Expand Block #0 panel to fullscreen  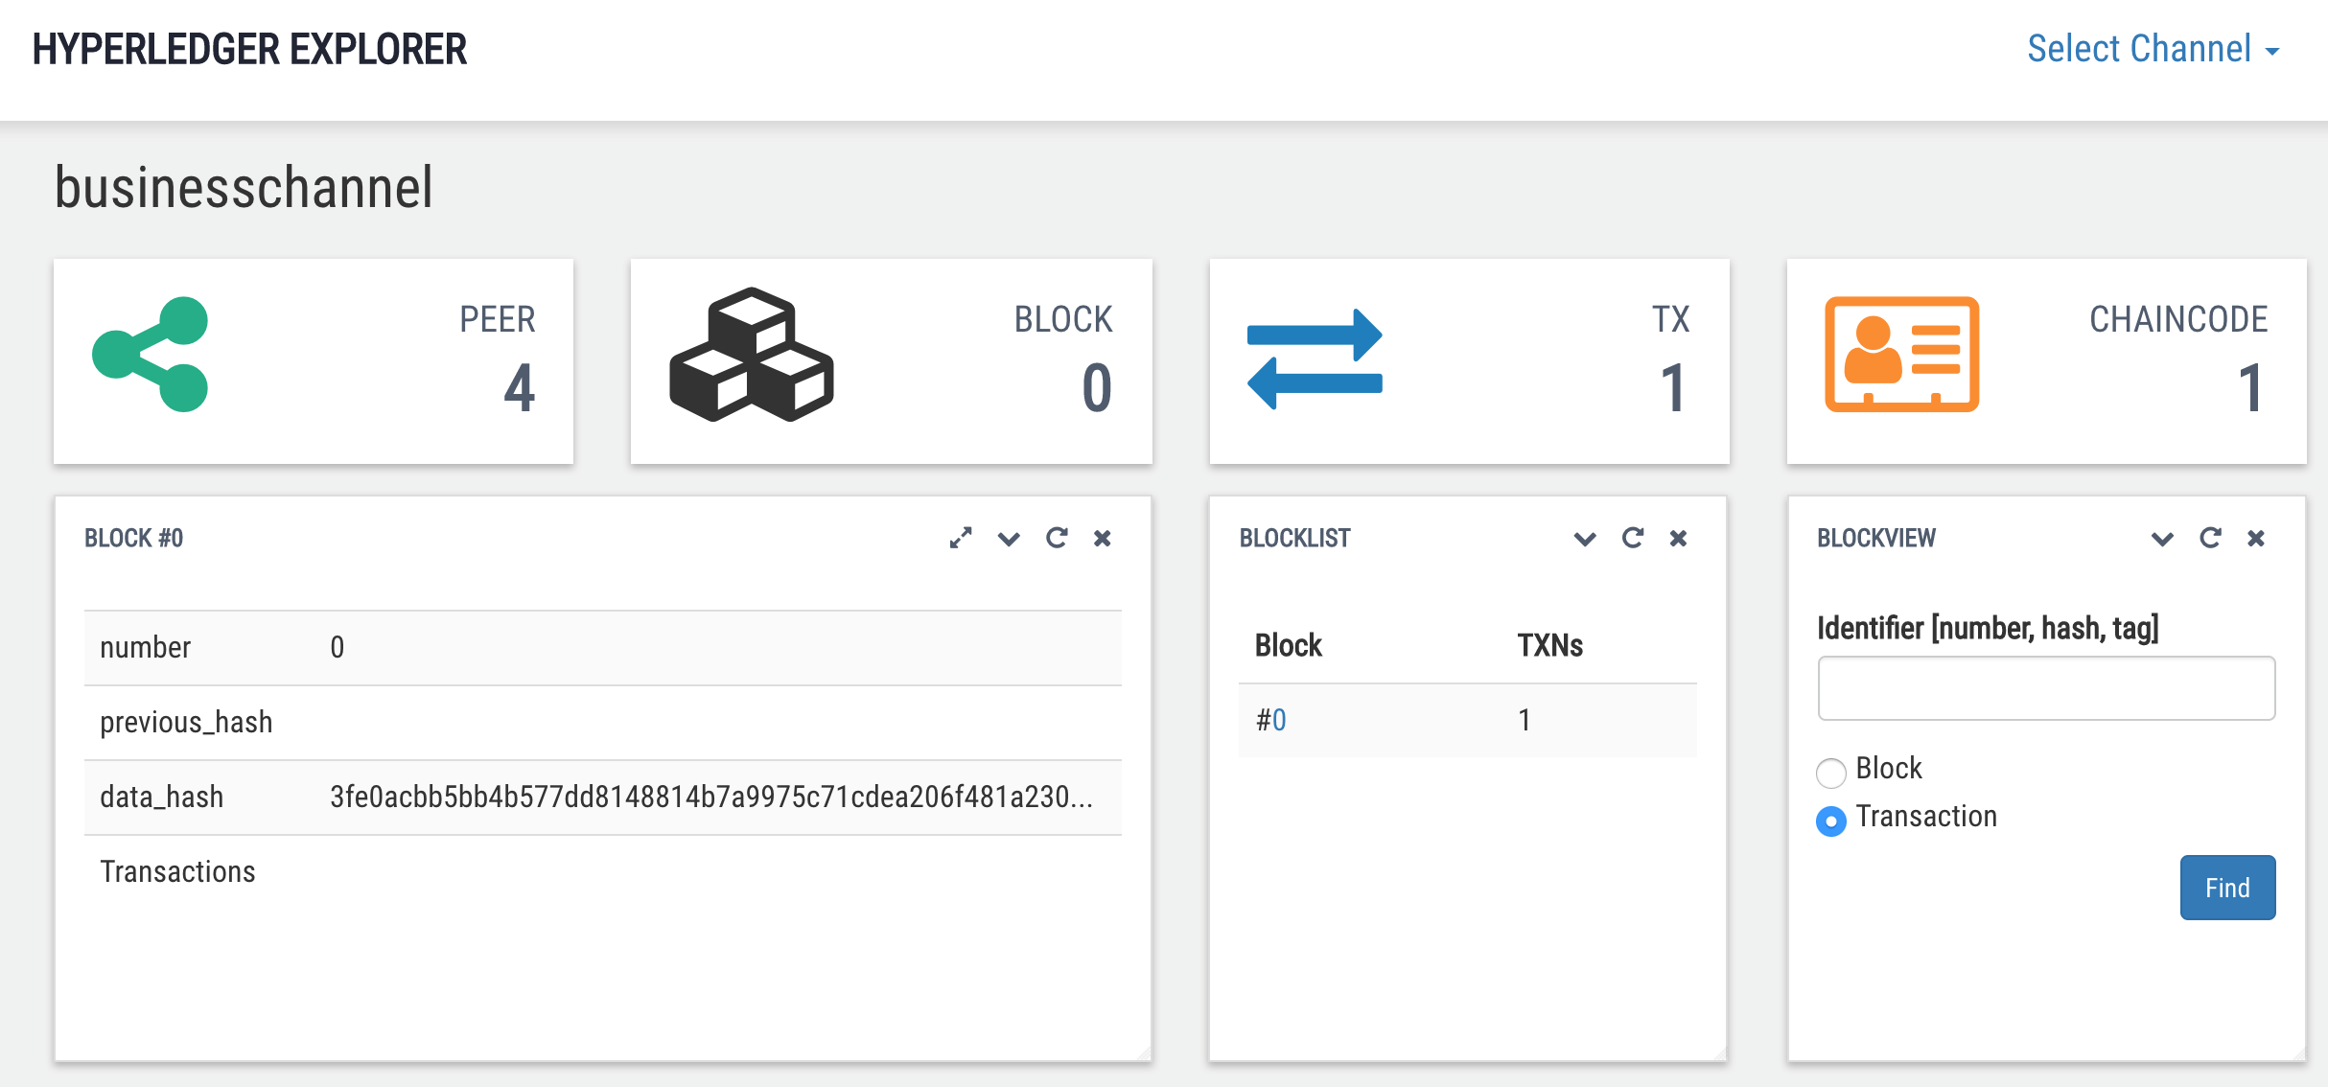(x=961, y=538)
